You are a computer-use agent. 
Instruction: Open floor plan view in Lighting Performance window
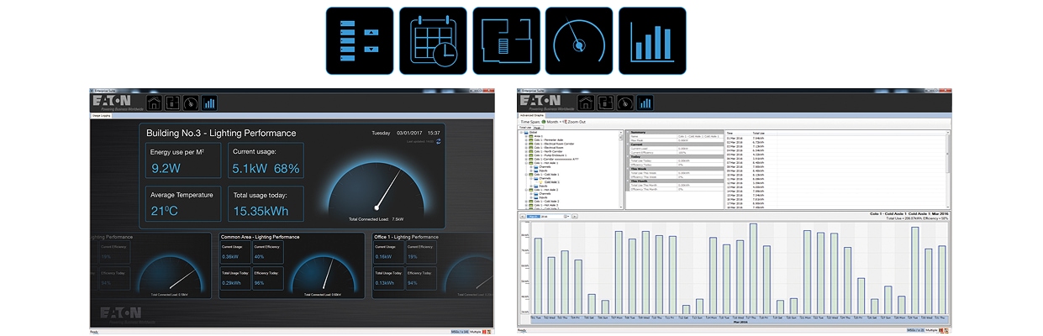pyautogui.click(x=173, y=102)
